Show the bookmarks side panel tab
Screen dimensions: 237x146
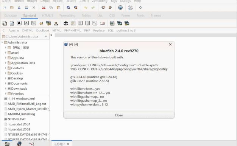point(19,144)
